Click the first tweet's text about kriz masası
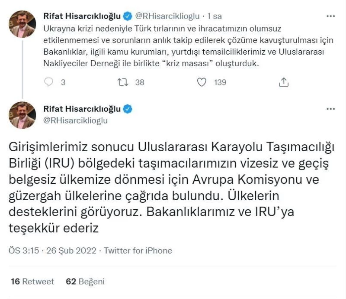Image resolution: width=346 pixels, height=299 pixels. click(188, 46)
